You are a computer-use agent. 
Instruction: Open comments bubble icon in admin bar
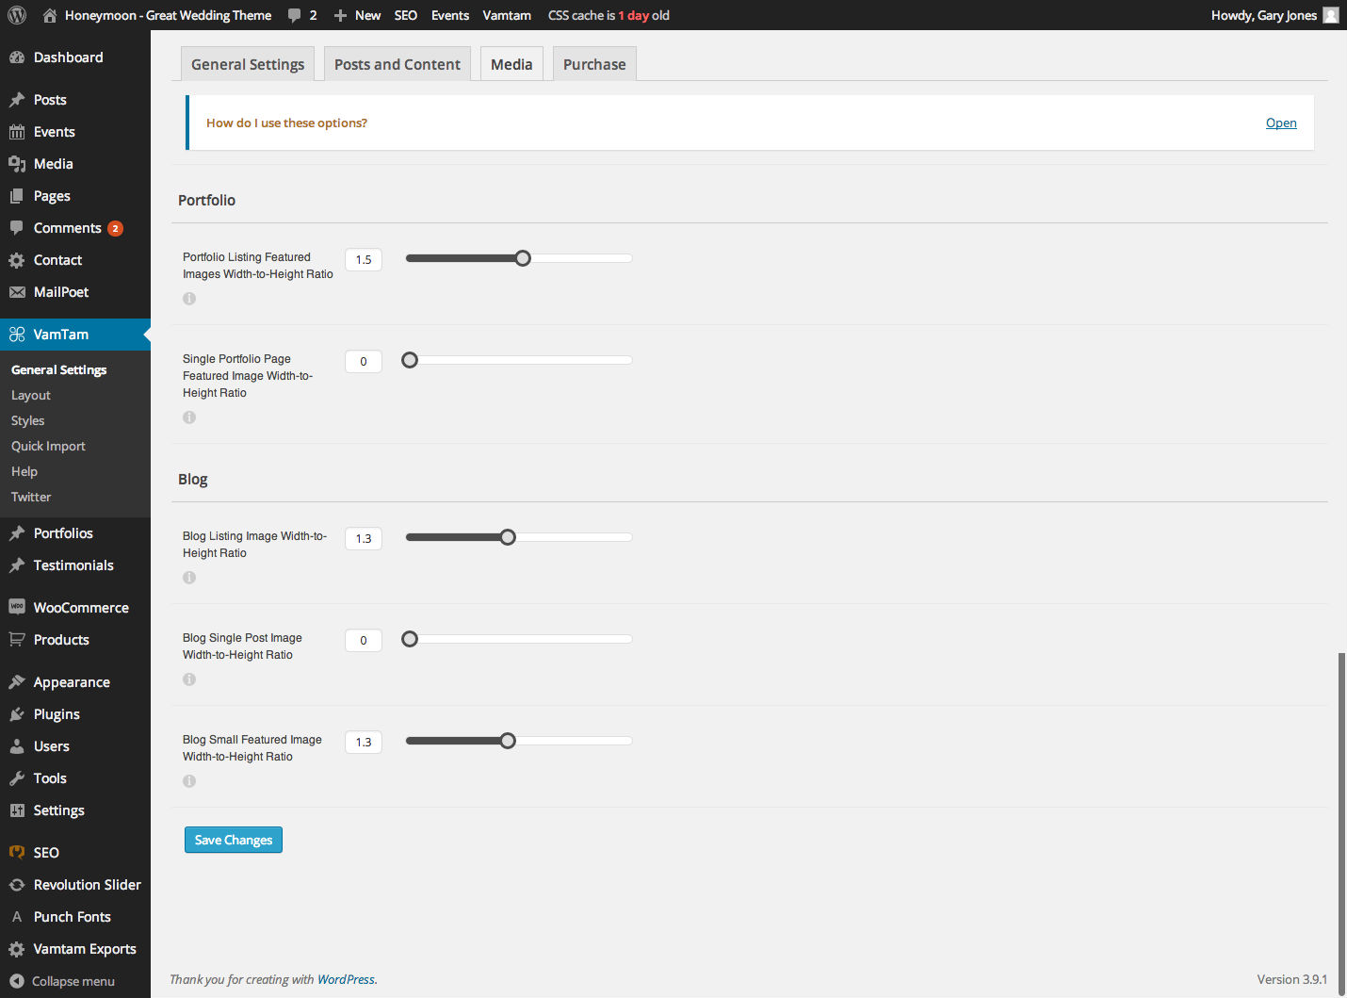295,15
